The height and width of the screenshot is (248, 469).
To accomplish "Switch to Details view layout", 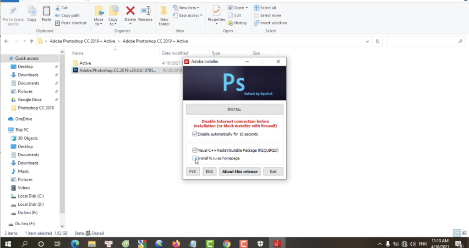I will click(x=457, y=233).
